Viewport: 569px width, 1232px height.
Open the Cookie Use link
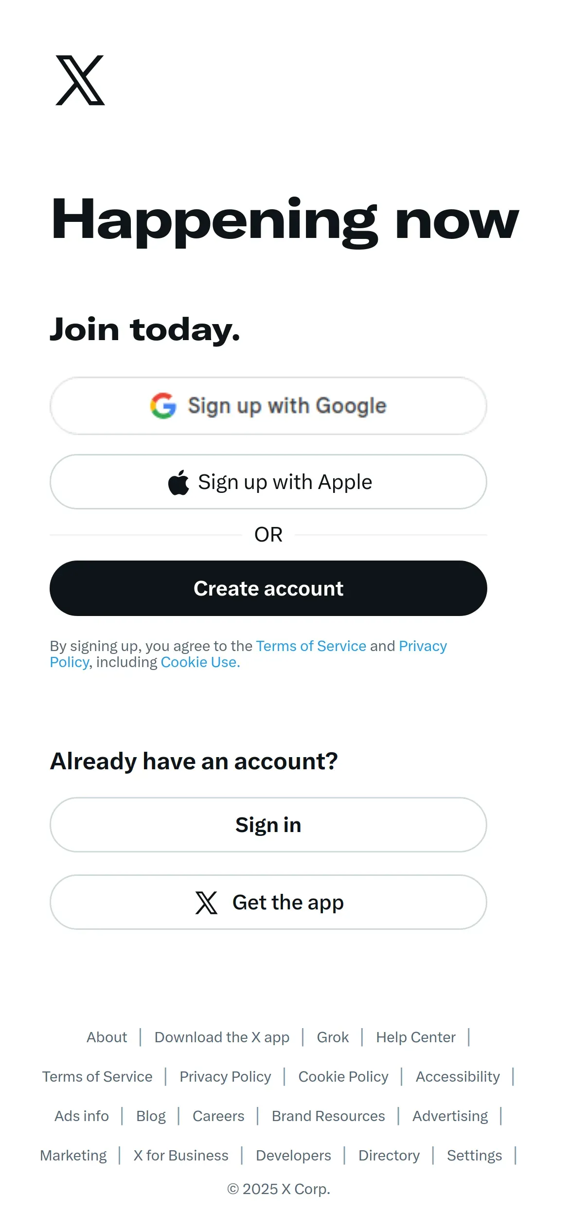coord(200,662)
